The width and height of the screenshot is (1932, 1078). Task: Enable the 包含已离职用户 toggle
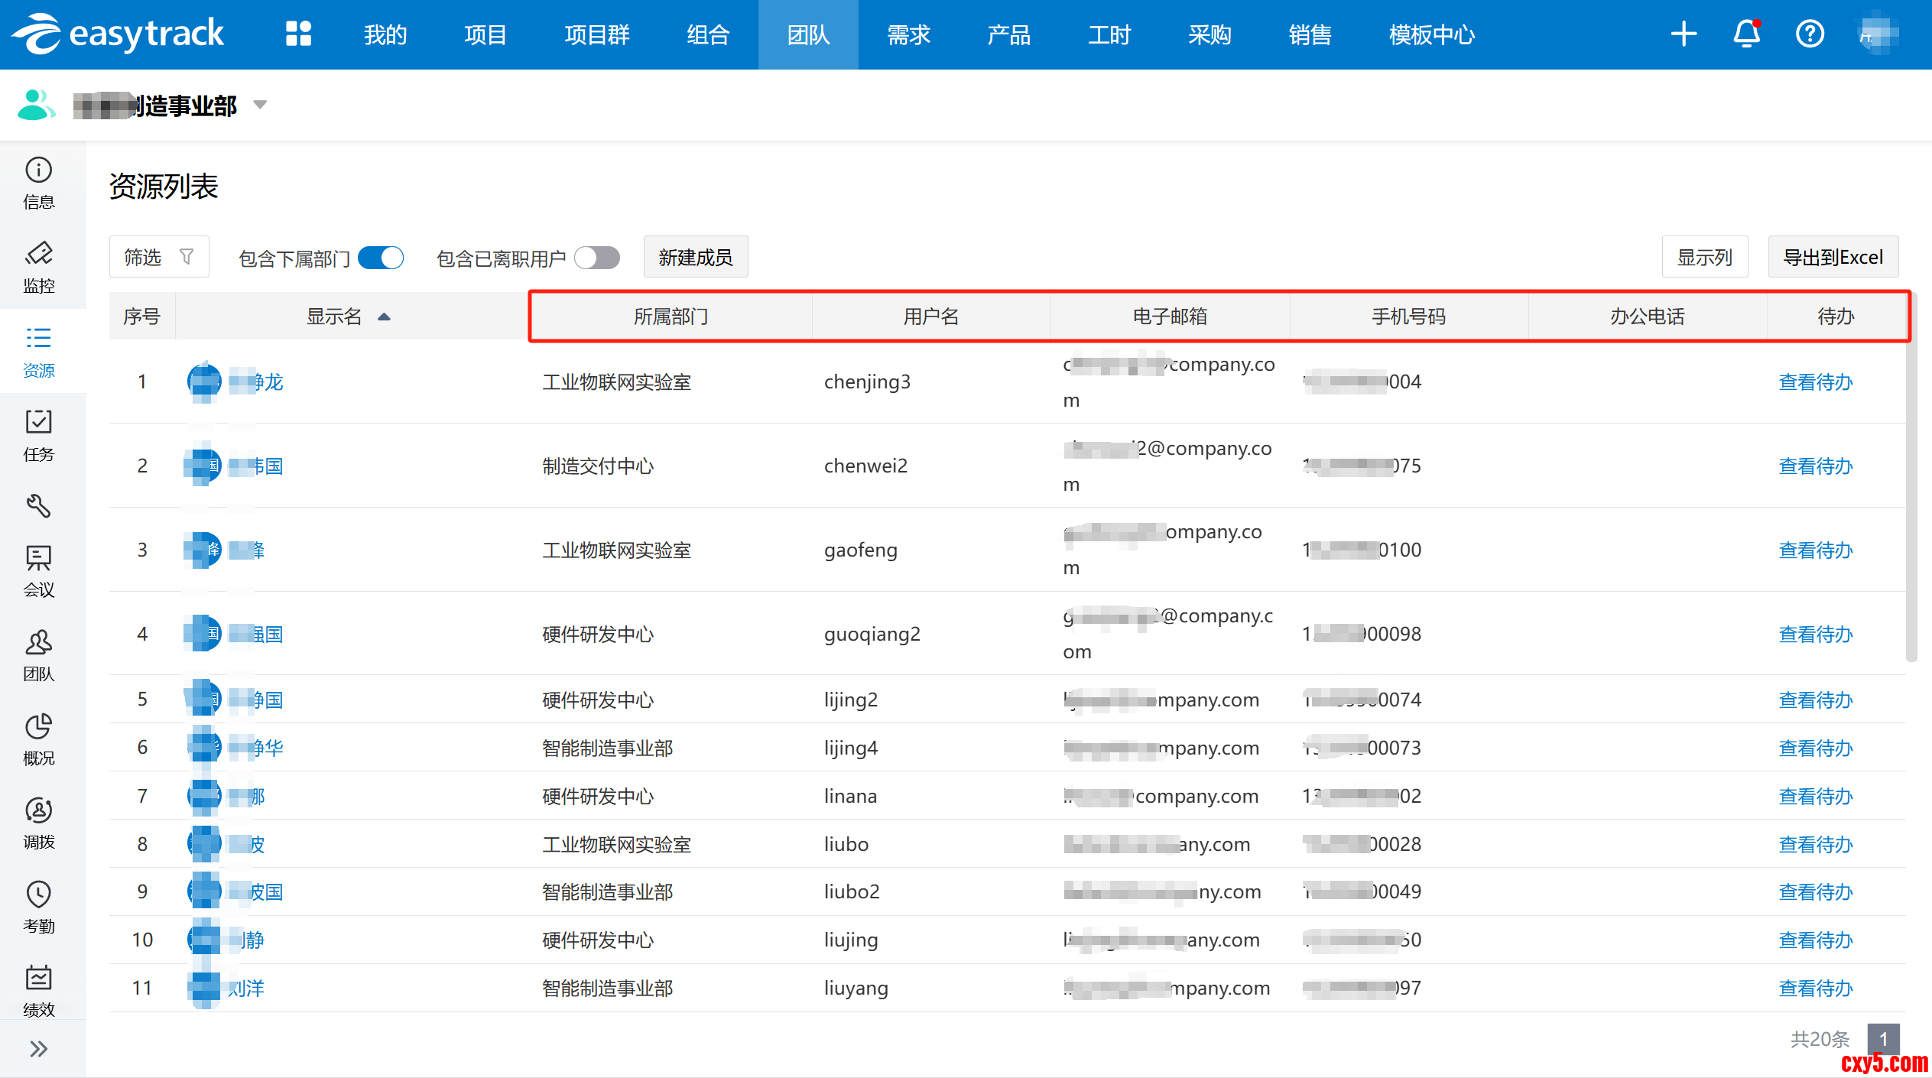[597, 258]
